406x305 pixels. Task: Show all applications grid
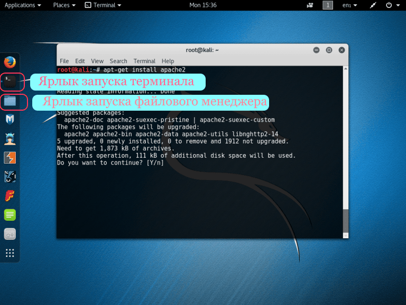[10, 253]
